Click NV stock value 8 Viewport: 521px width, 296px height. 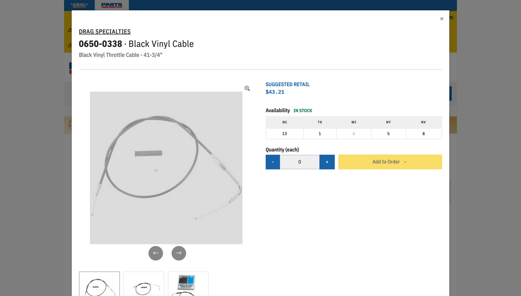424,134
